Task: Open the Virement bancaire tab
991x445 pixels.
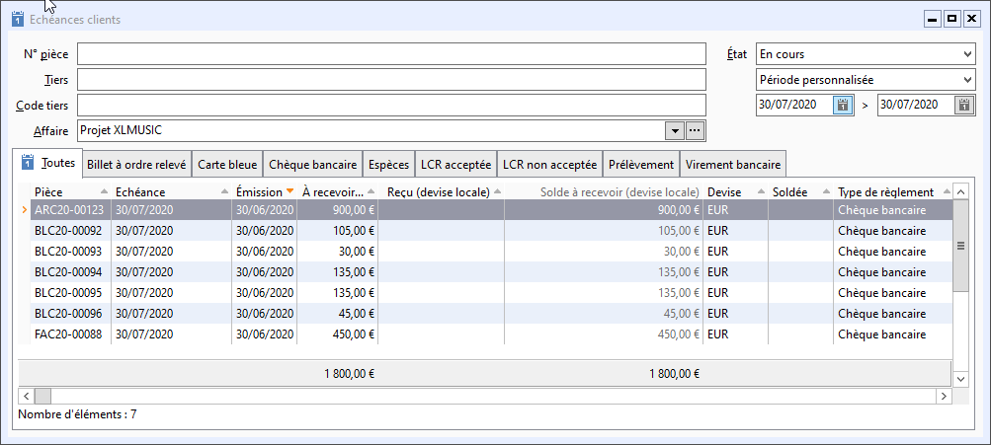Action: [733, 165]
